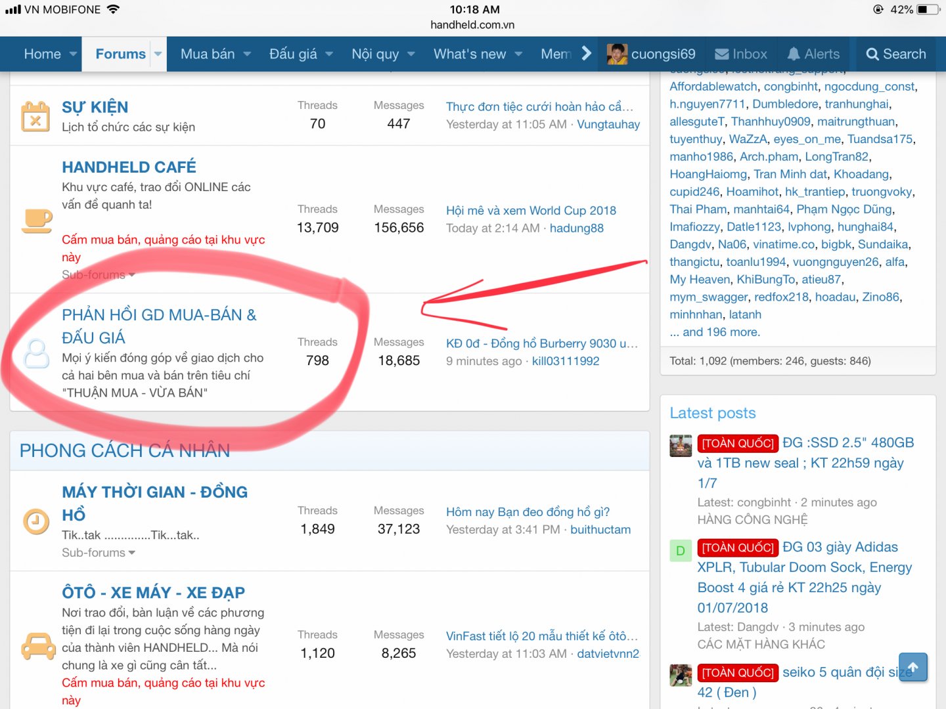Tap the scroll-to-top arrow button
Screen dimensions: 946x709
pyautogui.click(x=912, y=667)
